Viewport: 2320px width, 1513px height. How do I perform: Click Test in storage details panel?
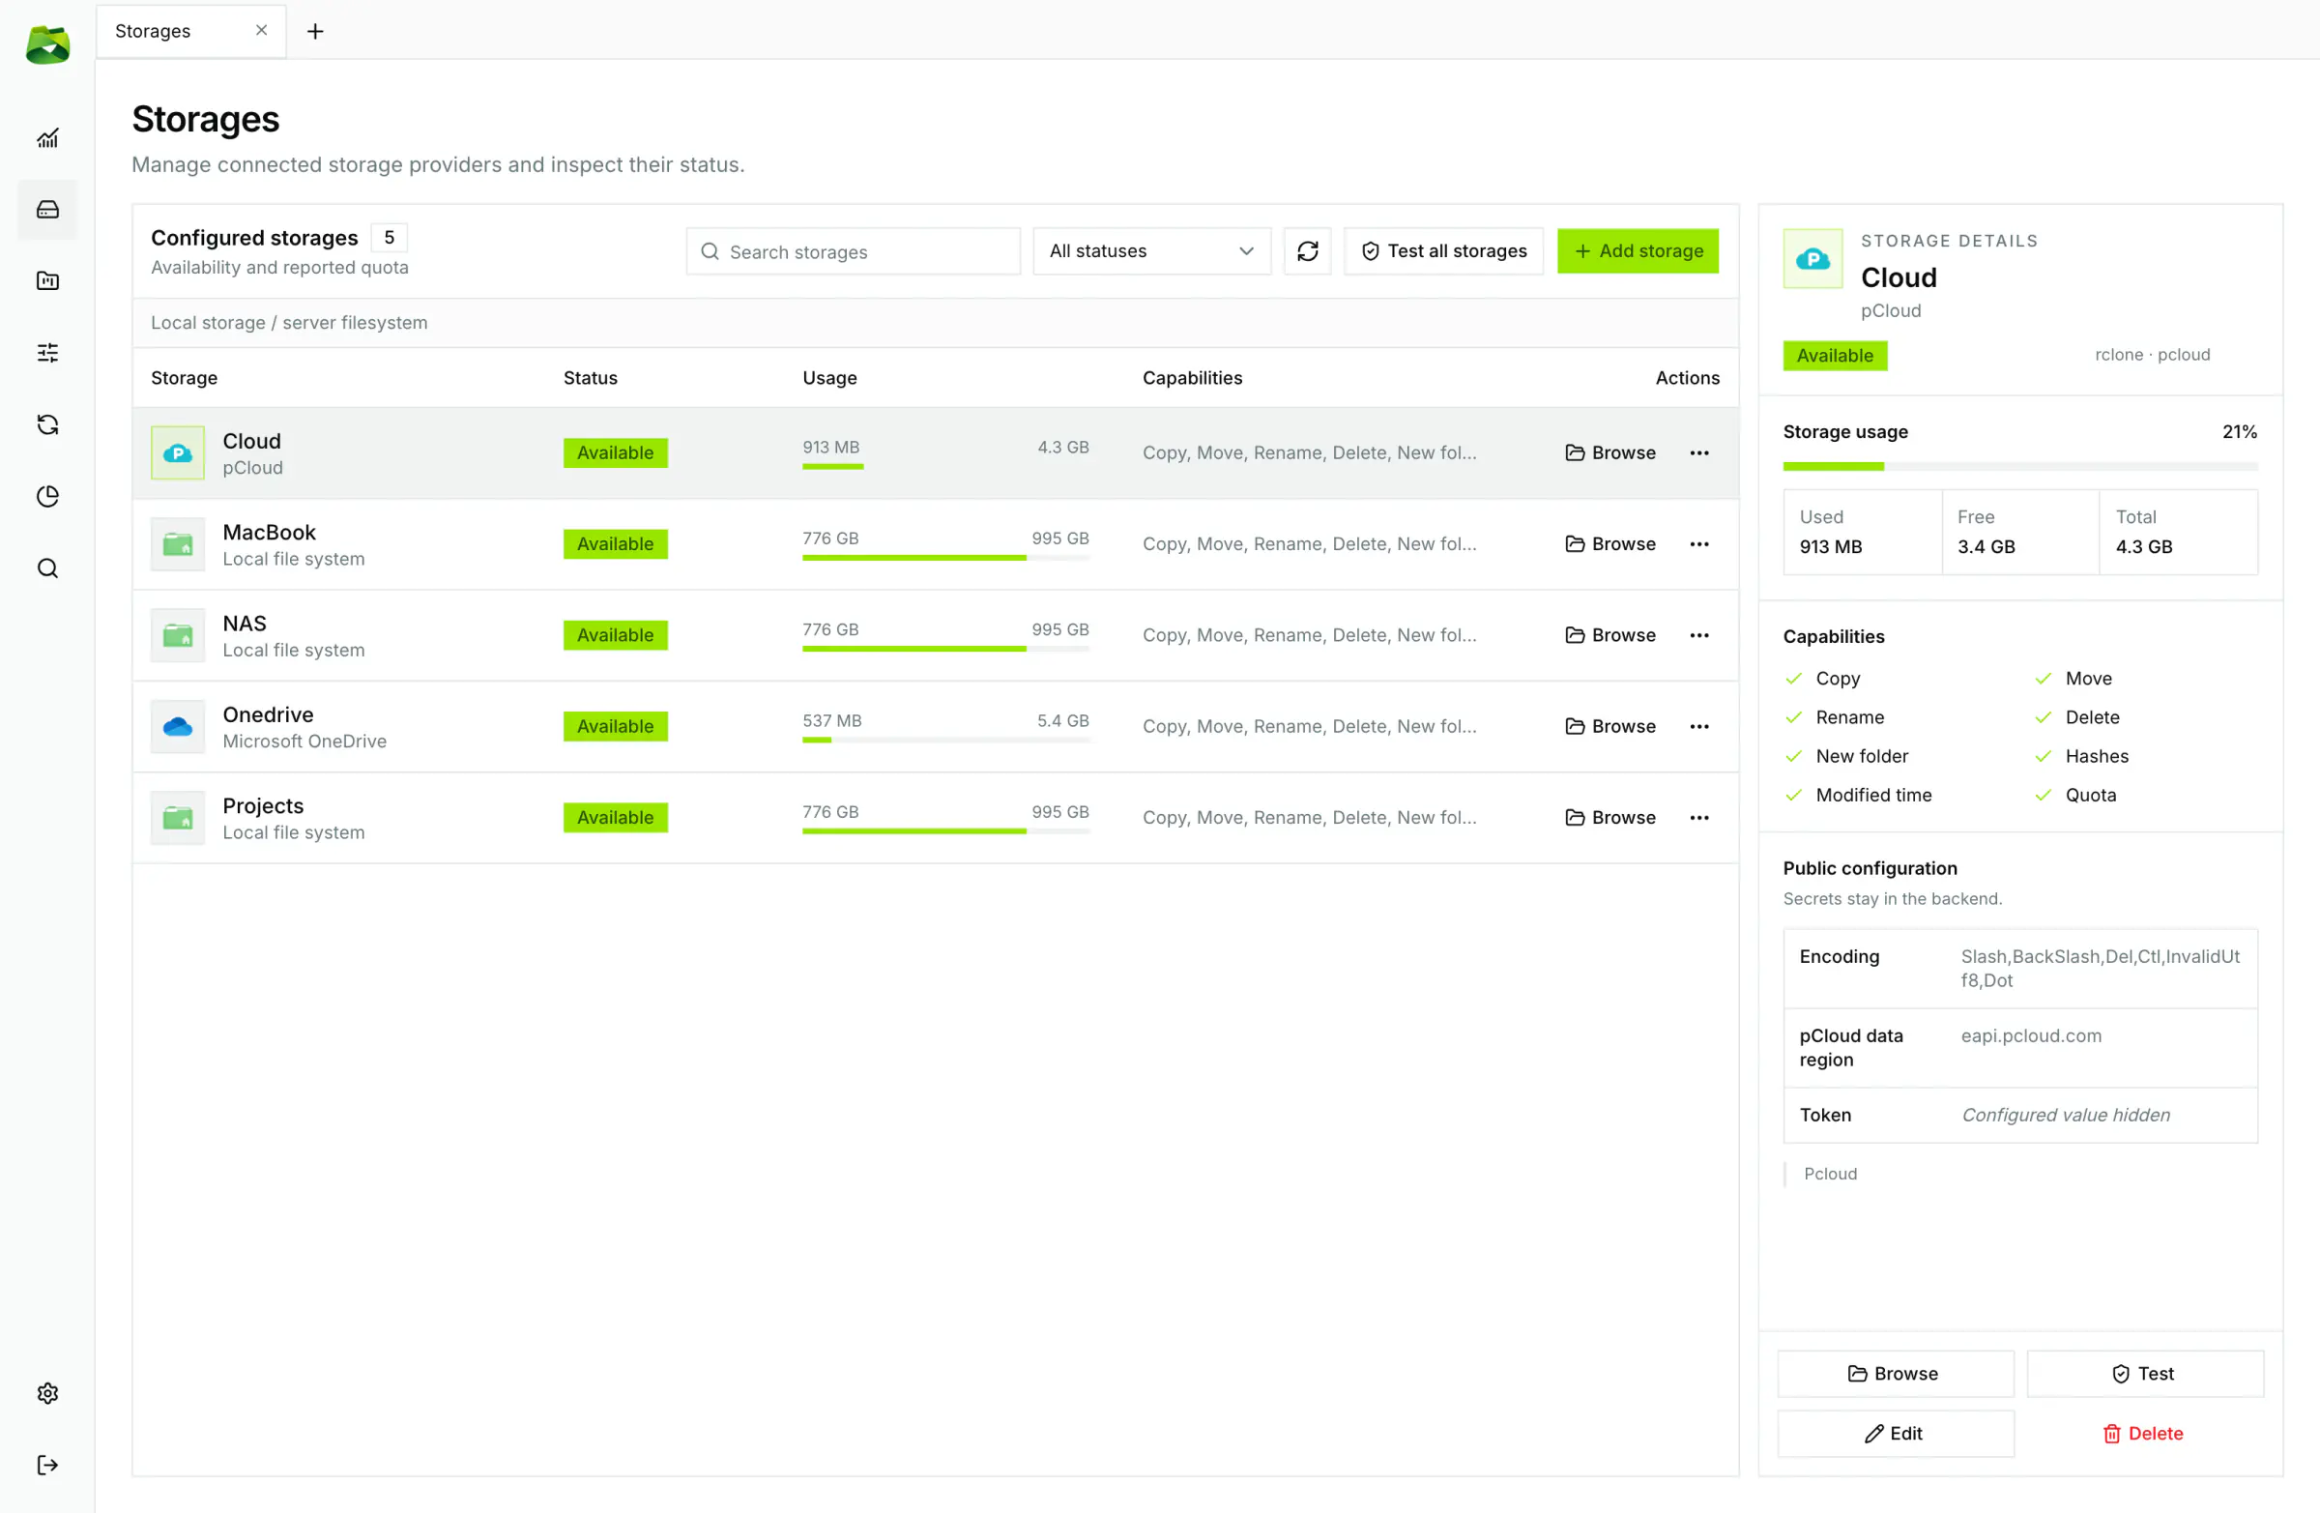pos(2144,1374)
